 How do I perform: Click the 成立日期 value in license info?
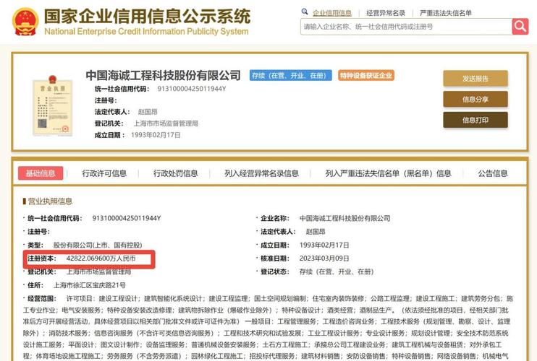(x=324, y=245)
